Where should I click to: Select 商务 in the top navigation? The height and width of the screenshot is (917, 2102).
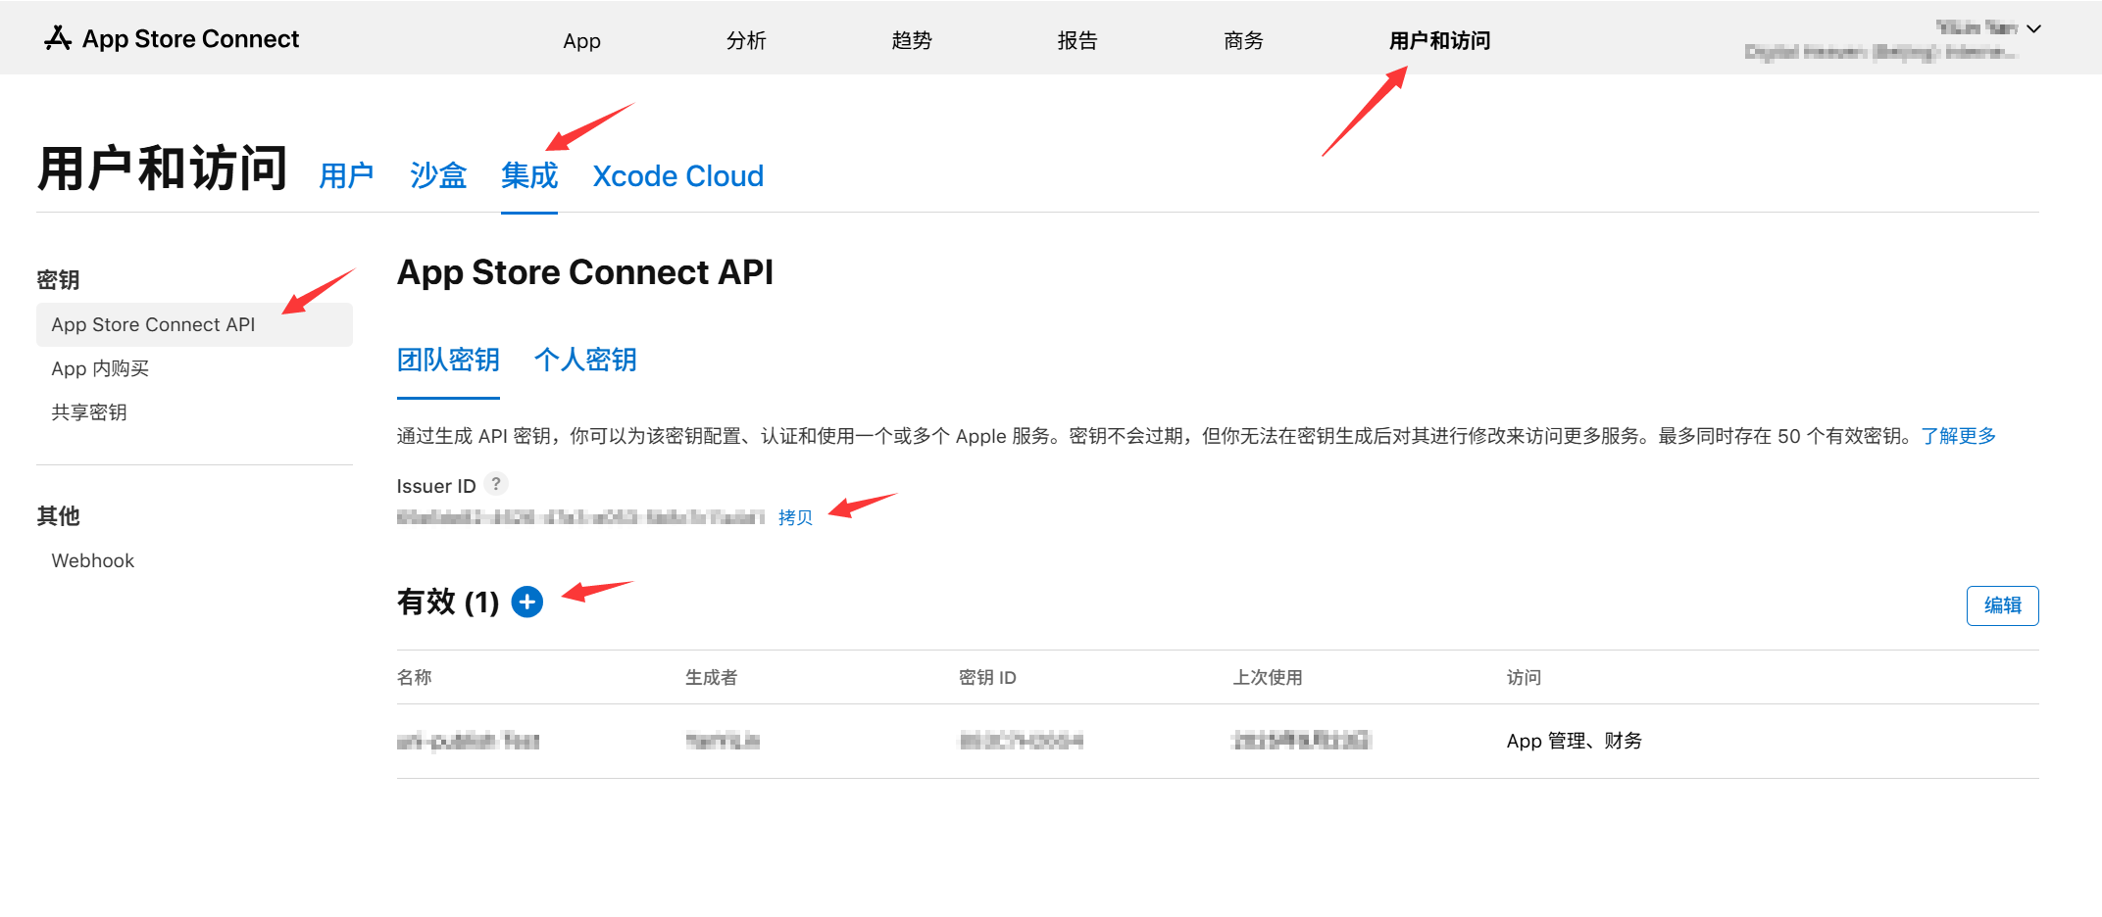(1243, 41)
